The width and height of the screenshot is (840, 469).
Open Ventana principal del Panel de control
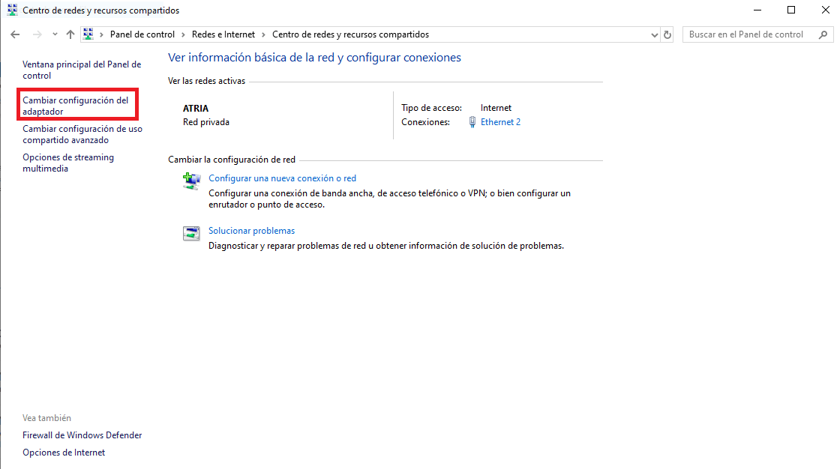coord(82,70)
